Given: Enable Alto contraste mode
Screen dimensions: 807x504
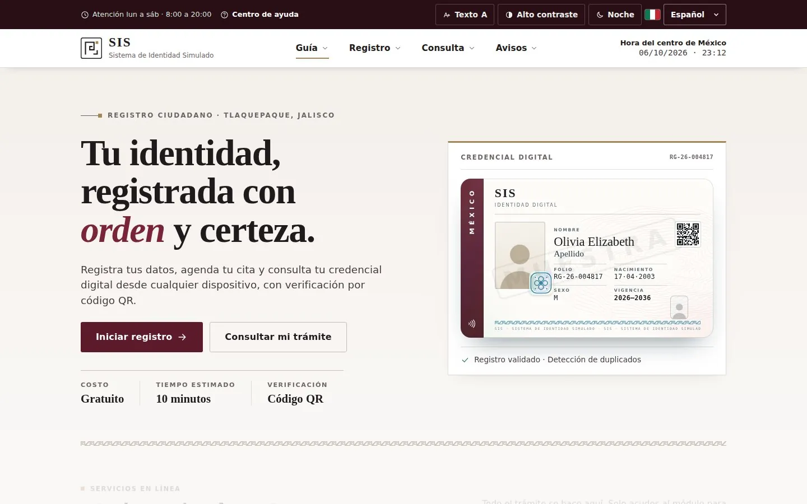Looking at the screenshot, I should coord(541,15).
